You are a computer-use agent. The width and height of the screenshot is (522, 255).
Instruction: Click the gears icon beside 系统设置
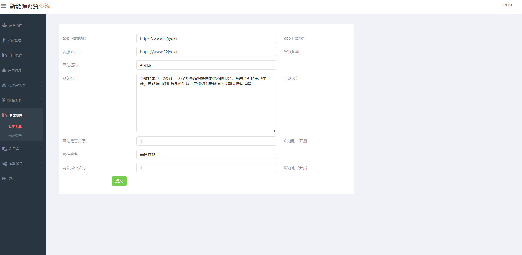(x=5, y=164)
